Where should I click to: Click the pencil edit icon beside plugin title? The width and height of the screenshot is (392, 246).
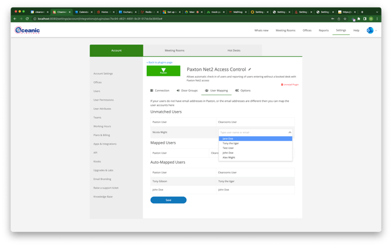(x=250, y=70)
